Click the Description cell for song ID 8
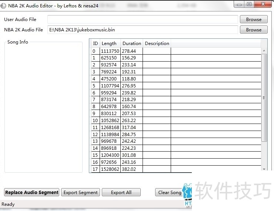This screenshot has height=211, width=274. [157, 107]
